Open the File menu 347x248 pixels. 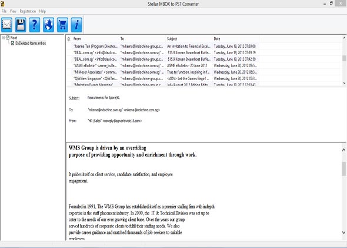4,11
